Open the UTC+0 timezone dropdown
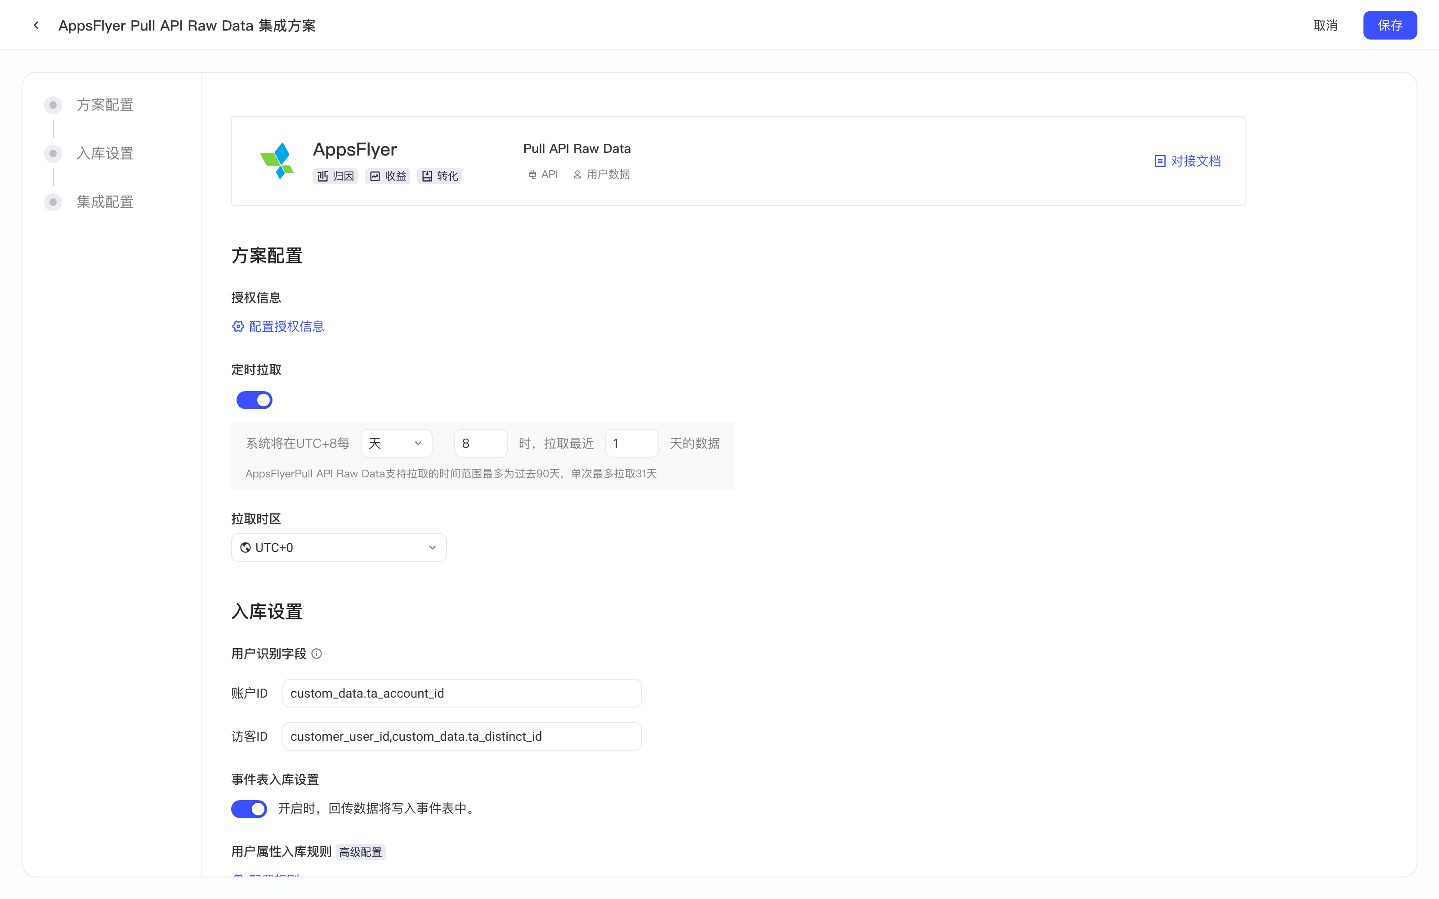 339,547
